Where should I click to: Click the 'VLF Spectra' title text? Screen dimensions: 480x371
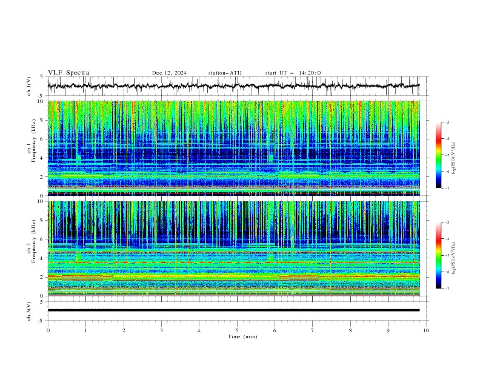pos(68,73)
